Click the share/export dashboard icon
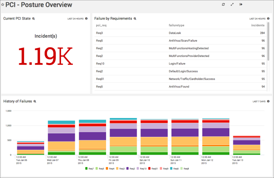The image size is (274, 178). pyautogui.click(x=241, y=5)
